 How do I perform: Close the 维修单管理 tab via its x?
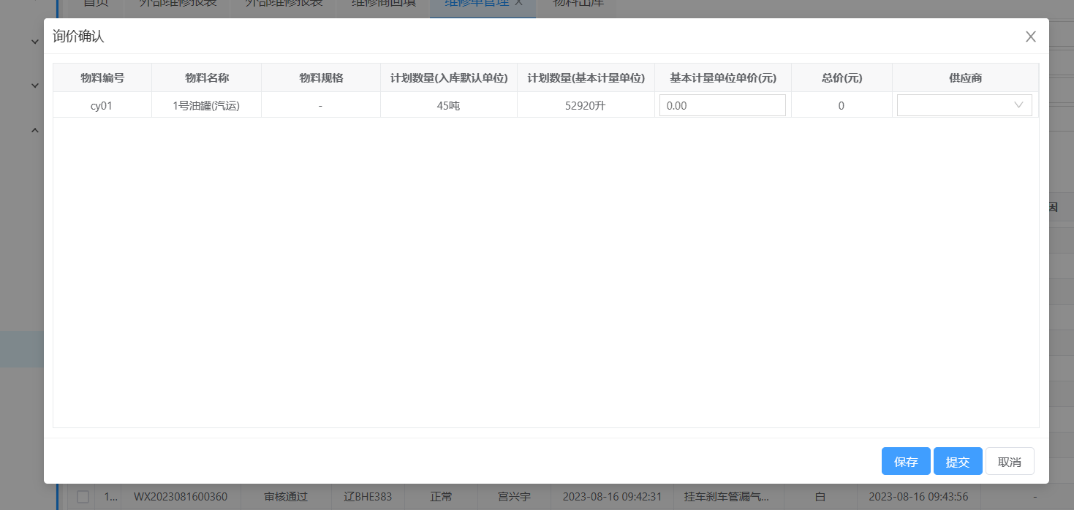click(518, 3)
